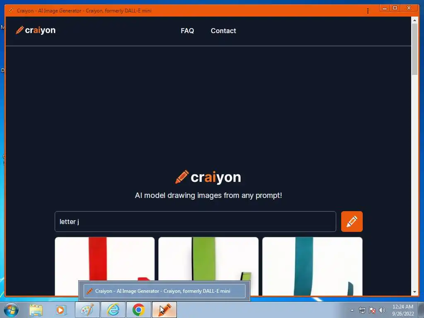Open the Windows Start menu

coord(11,310)
